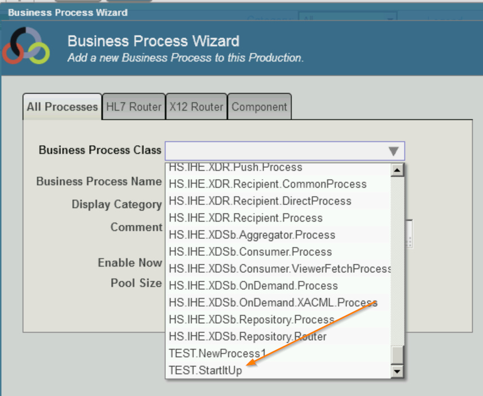Choose HS.IHE.XDSb.Aggregator.Process class
483x396 pixels.
(x=252, y=235)
